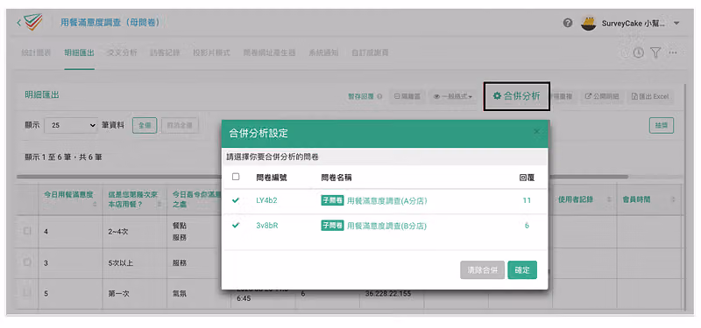This screenshot has height=328, width=701.
Task: Close the 合併分析設定 dialog
Action: (537, 132)
